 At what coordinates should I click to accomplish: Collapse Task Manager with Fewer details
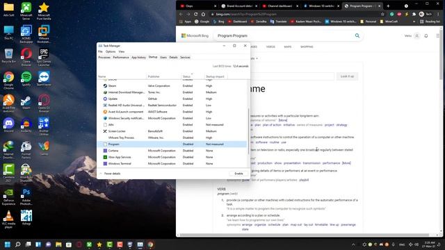point(110,174)
